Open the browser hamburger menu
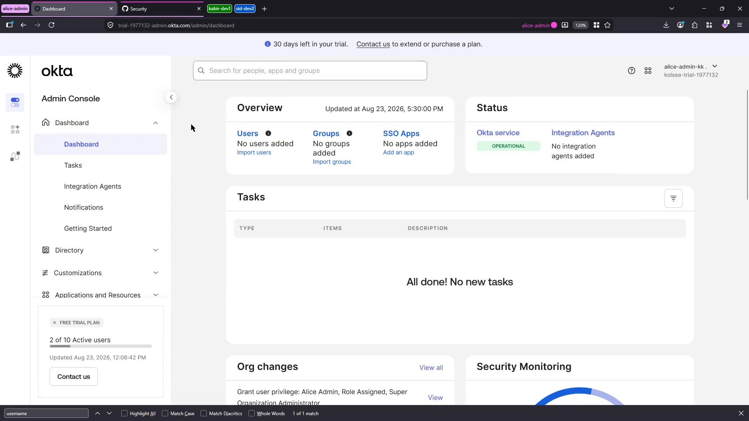Viewport: 749px width, 421px height. coord(740,25)
